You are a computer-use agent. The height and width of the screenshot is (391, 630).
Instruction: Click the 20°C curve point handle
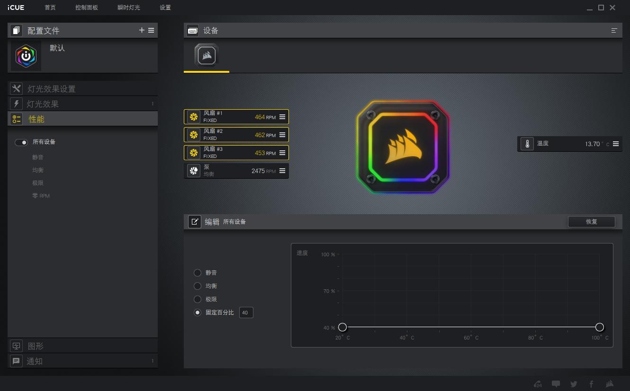click(342, 327)
